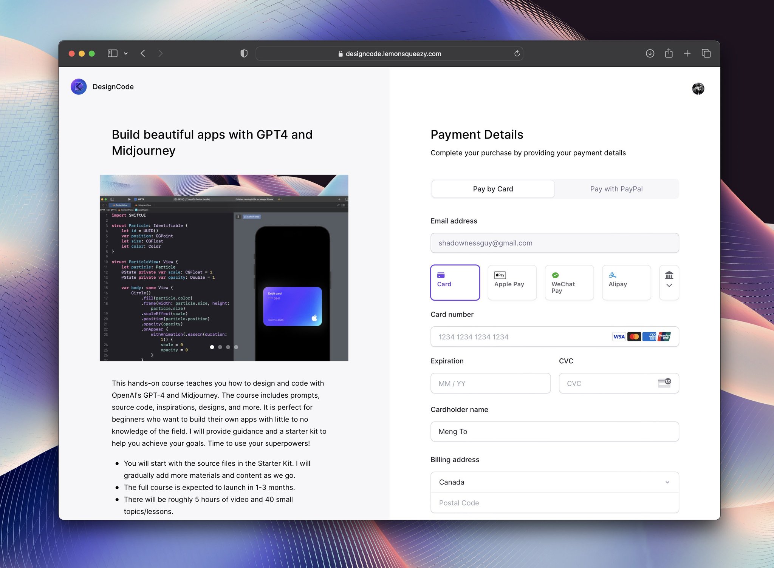Viewport: 774px width, 568px height.
Task: Select the first carousel dot
Action: pos(212,347)
